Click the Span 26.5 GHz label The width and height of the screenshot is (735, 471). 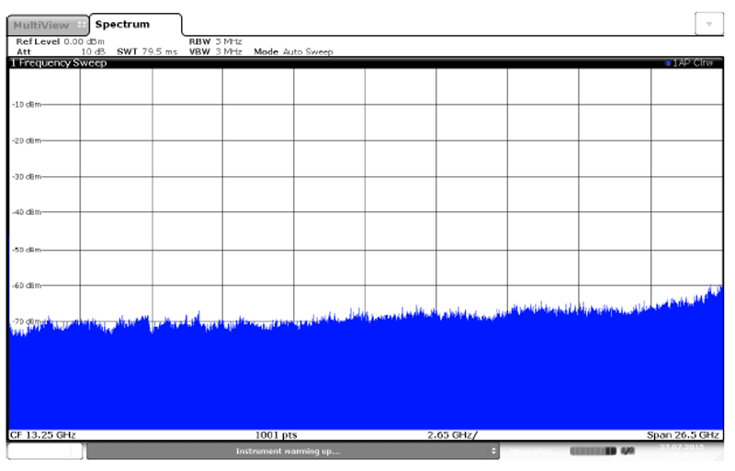(683, 434)
